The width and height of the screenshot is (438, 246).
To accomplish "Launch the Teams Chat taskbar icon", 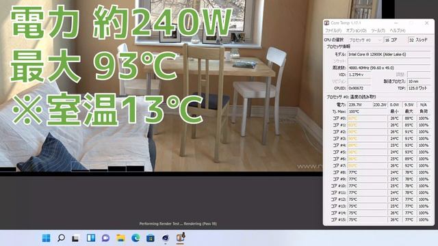I will (105, 238).
